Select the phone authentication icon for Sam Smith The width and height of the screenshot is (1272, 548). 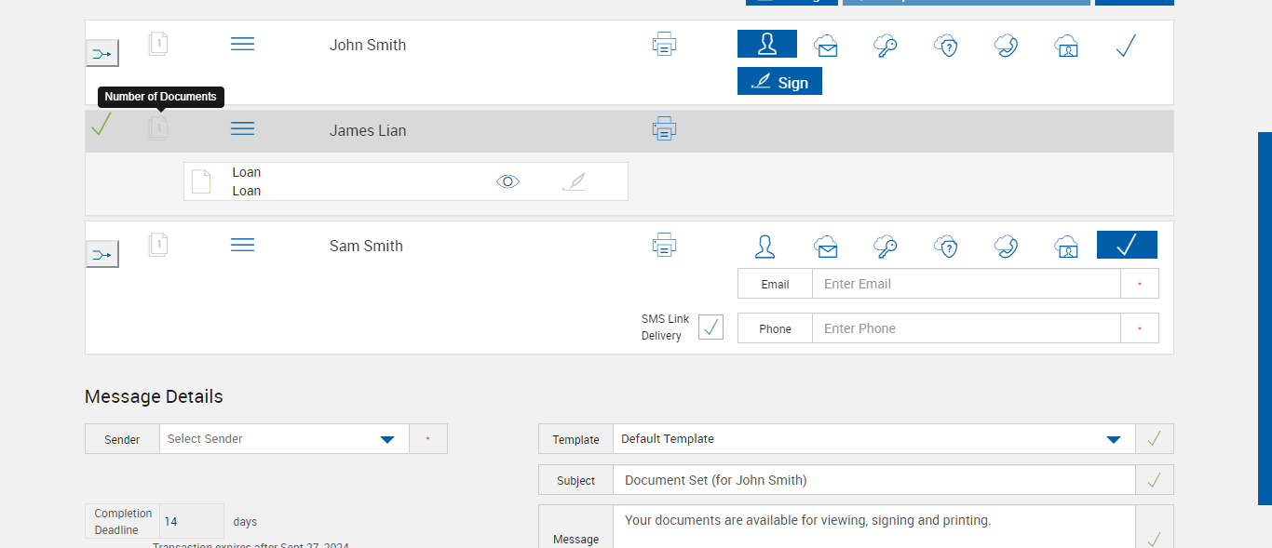click(x=1006, y=246)
